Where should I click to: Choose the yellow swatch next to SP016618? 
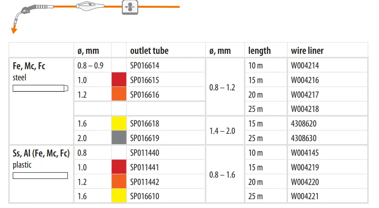119,124
